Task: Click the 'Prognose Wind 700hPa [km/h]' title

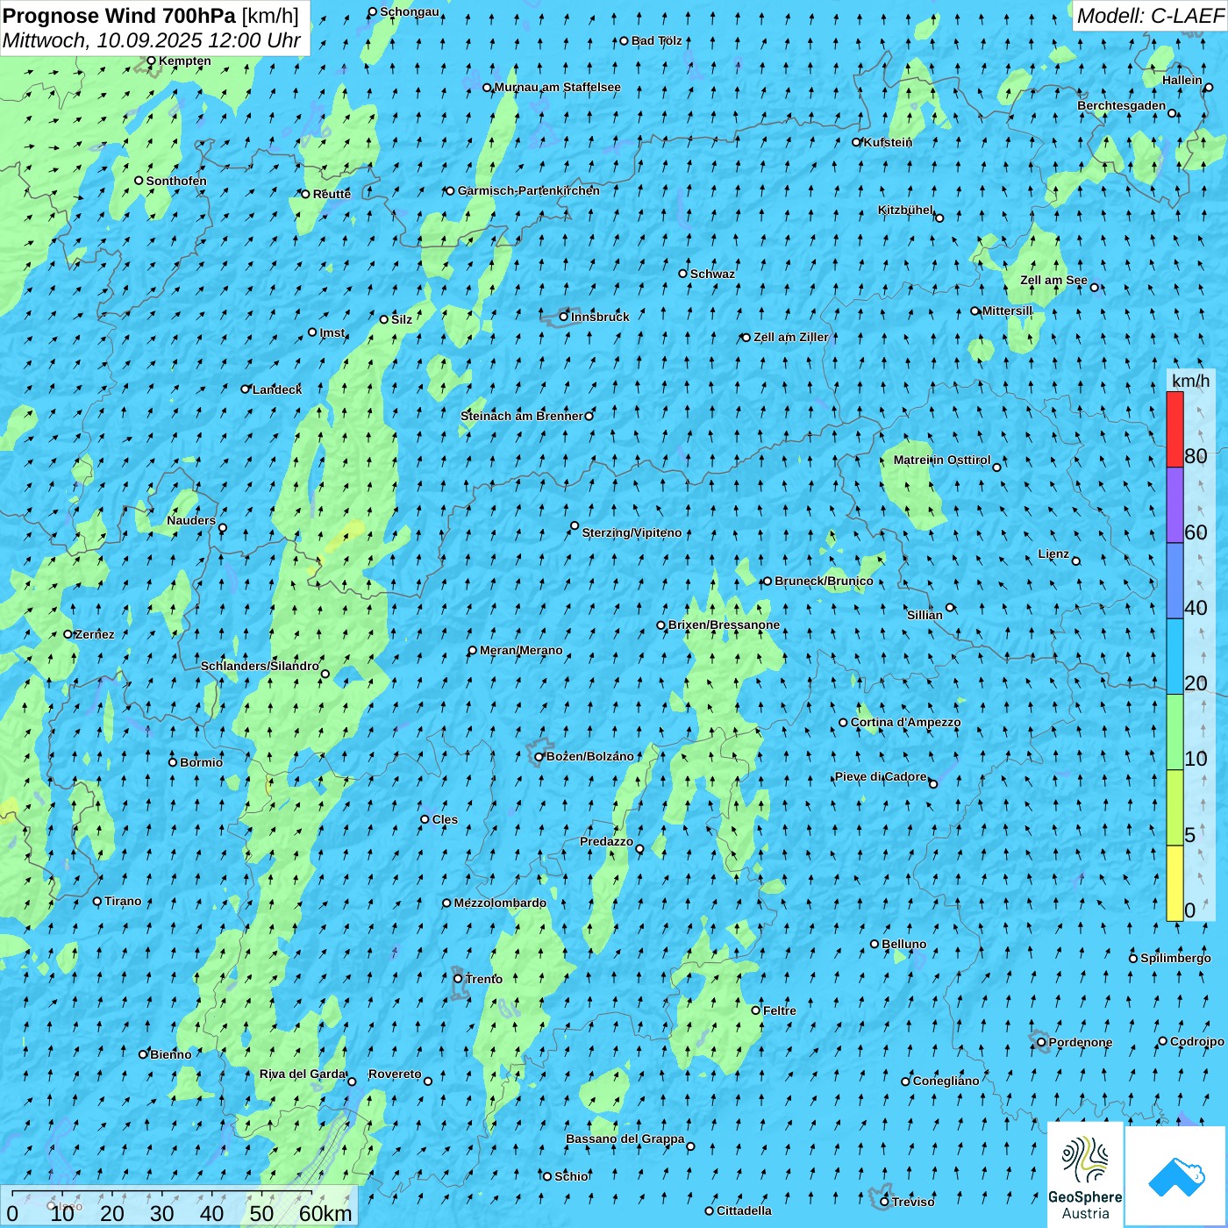Action: pos(151,16)
